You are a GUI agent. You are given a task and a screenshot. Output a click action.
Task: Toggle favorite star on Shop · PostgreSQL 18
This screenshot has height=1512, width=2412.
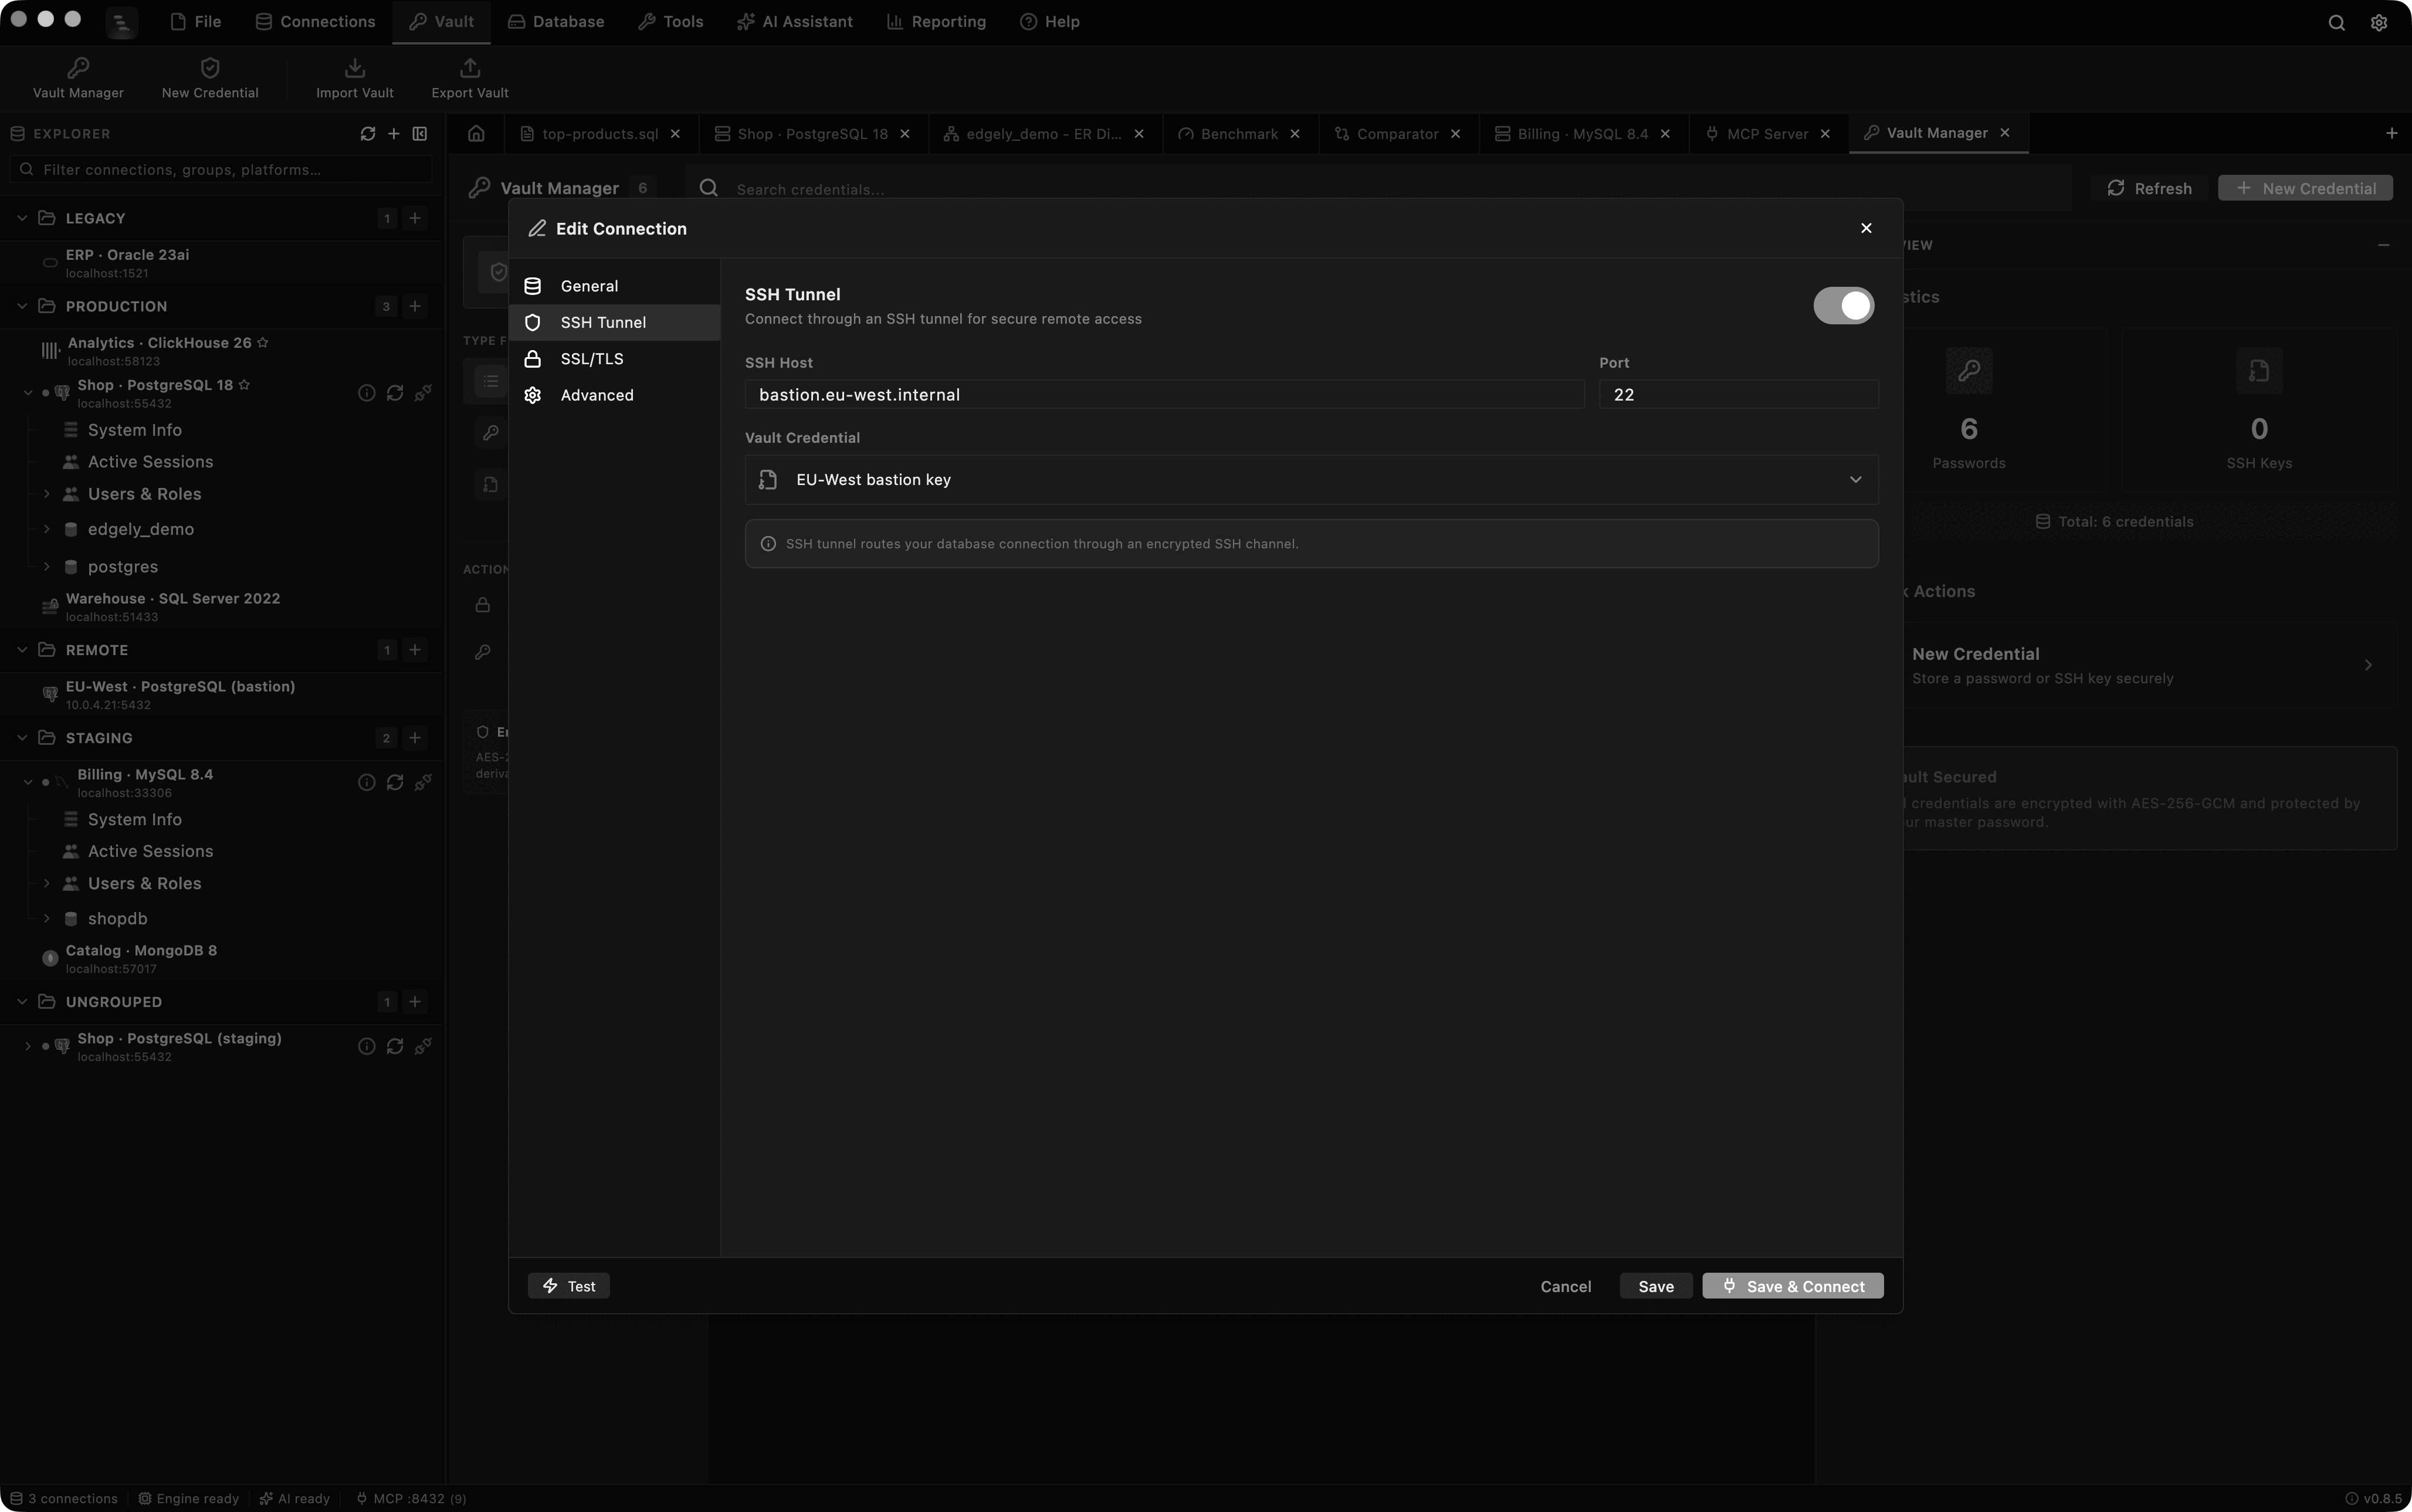tap(244, 384)
